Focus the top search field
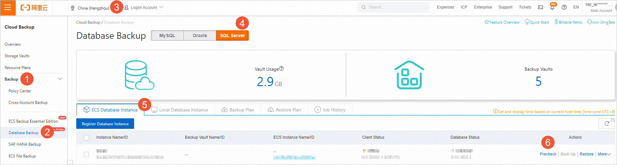The height and width of the screenshot is (165, 617). click(393, 7)
